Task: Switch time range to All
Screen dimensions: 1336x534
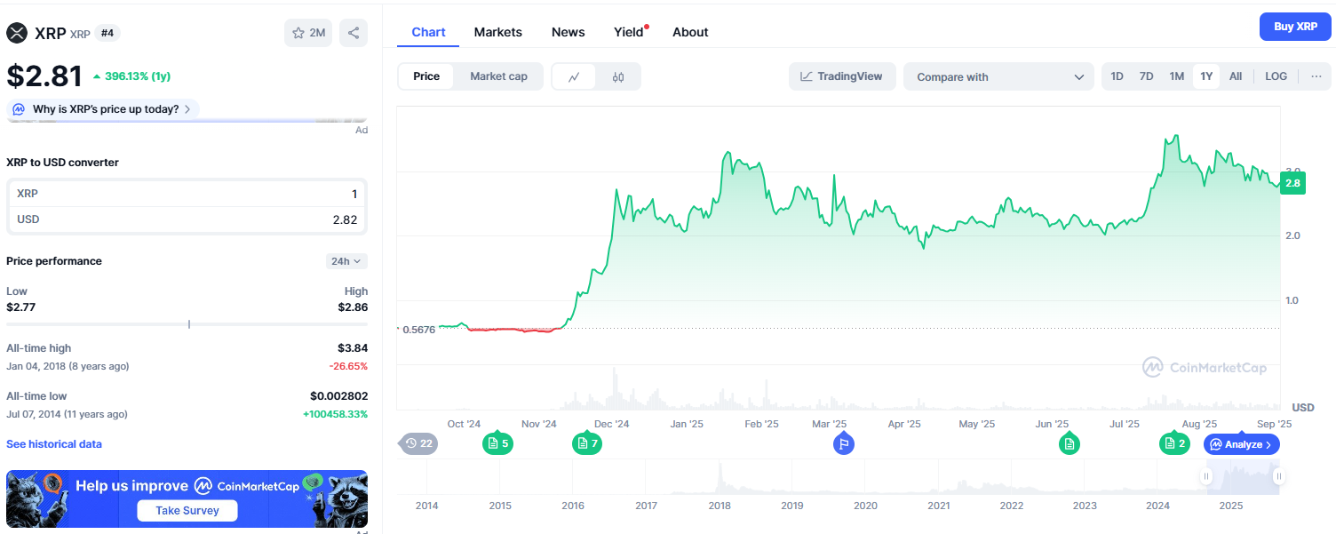Action: (x=1235, y=76)
